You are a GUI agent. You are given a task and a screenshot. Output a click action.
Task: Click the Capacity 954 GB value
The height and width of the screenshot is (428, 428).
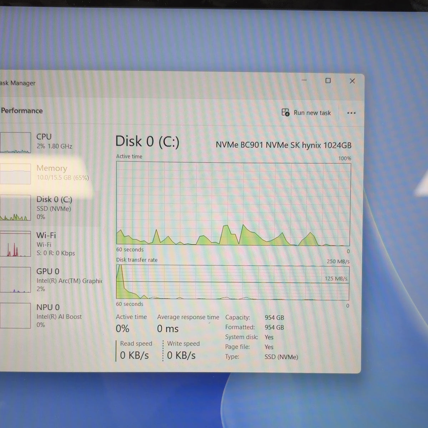[274, 317]
